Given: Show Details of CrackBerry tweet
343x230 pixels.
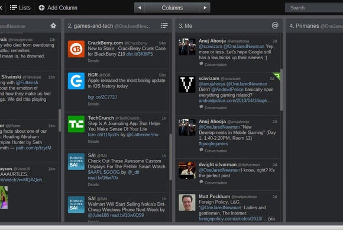Looking at the screenshot, I should pyautogui.click(x=93, y=61).
